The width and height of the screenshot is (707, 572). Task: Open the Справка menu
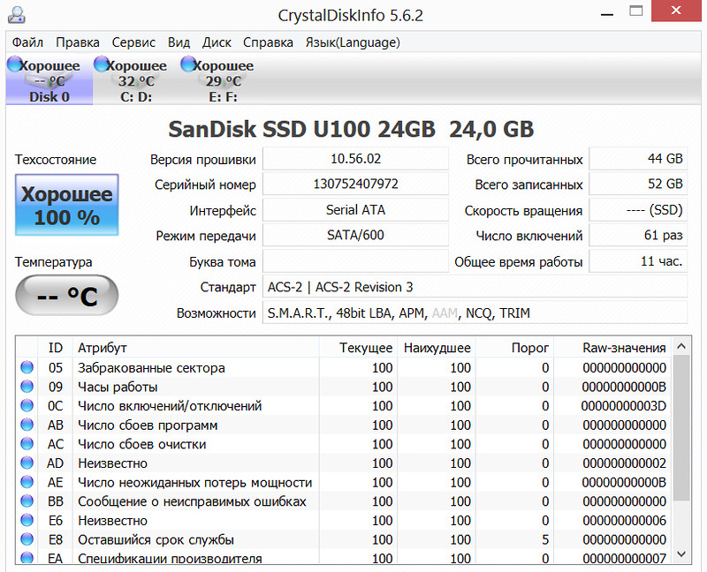(268, 42)
